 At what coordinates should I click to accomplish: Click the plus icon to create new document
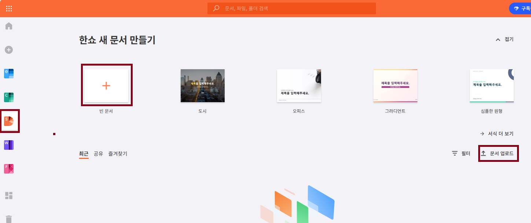tap(8, 49)
